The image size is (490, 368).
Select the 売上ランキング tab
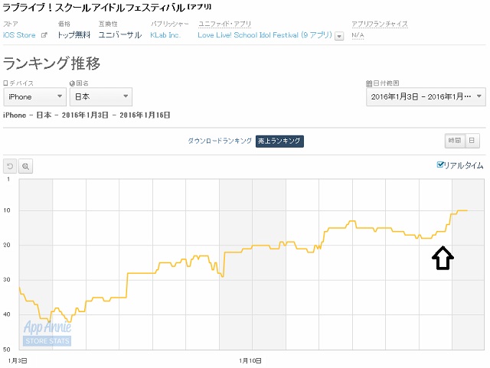point(279,141)
